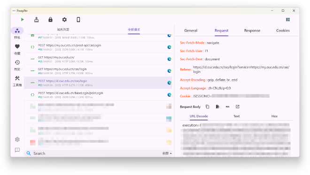Viewport: 310px width, 175px height.
Task: Open proxy settings gear in the toolbar
Action: click(x=64, y=20)
